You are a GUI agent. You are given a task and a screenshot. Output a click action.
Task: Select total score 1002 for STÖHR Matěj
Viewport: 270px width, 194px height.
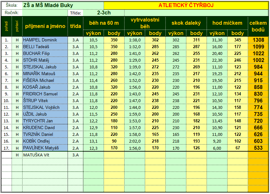tap(258, 60)
